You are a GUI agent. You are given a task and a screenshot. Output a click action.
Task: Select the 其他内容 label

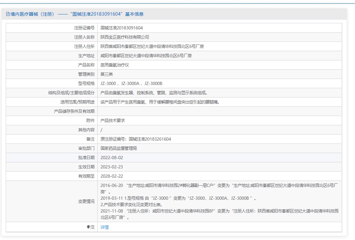coord(86,130)
